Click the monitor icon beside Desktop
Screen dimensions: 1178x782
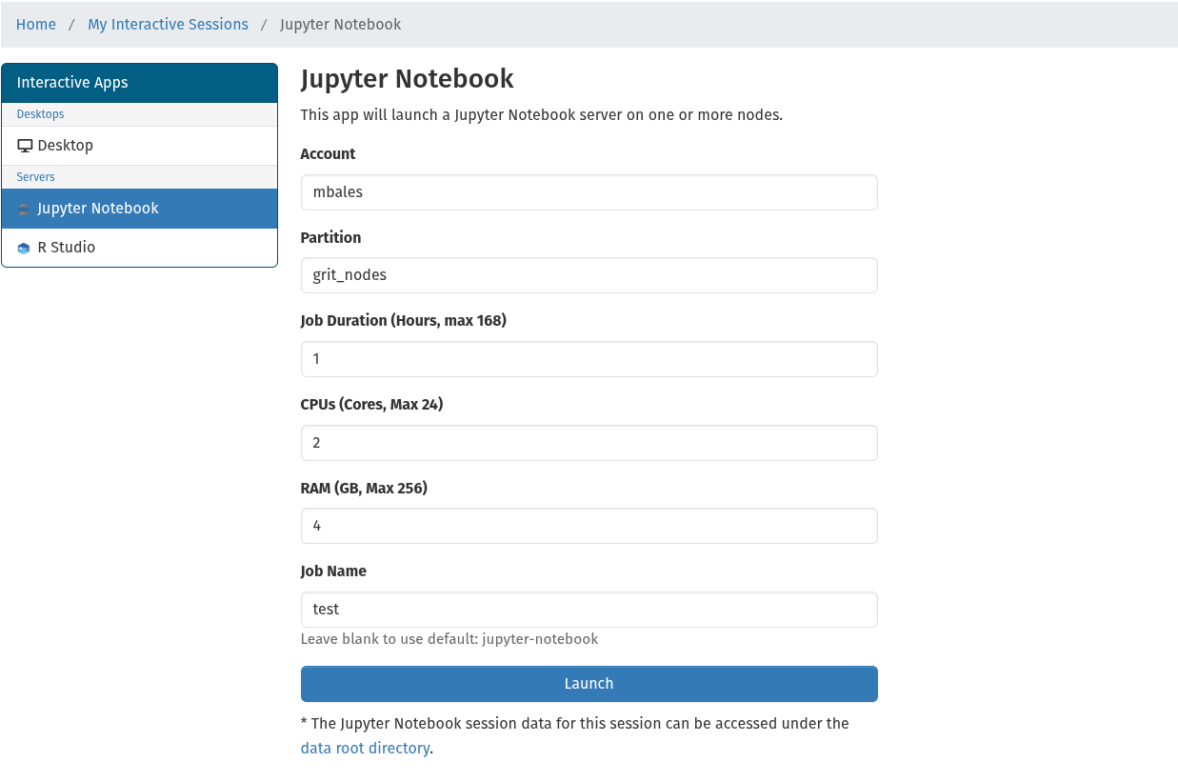pyautogui.click(x=25, y=146)
